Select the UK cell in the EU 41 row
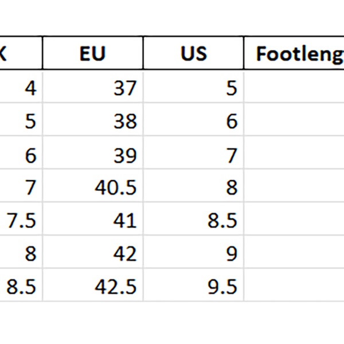This screenshot has height=344, width=344. coord(21,220)
